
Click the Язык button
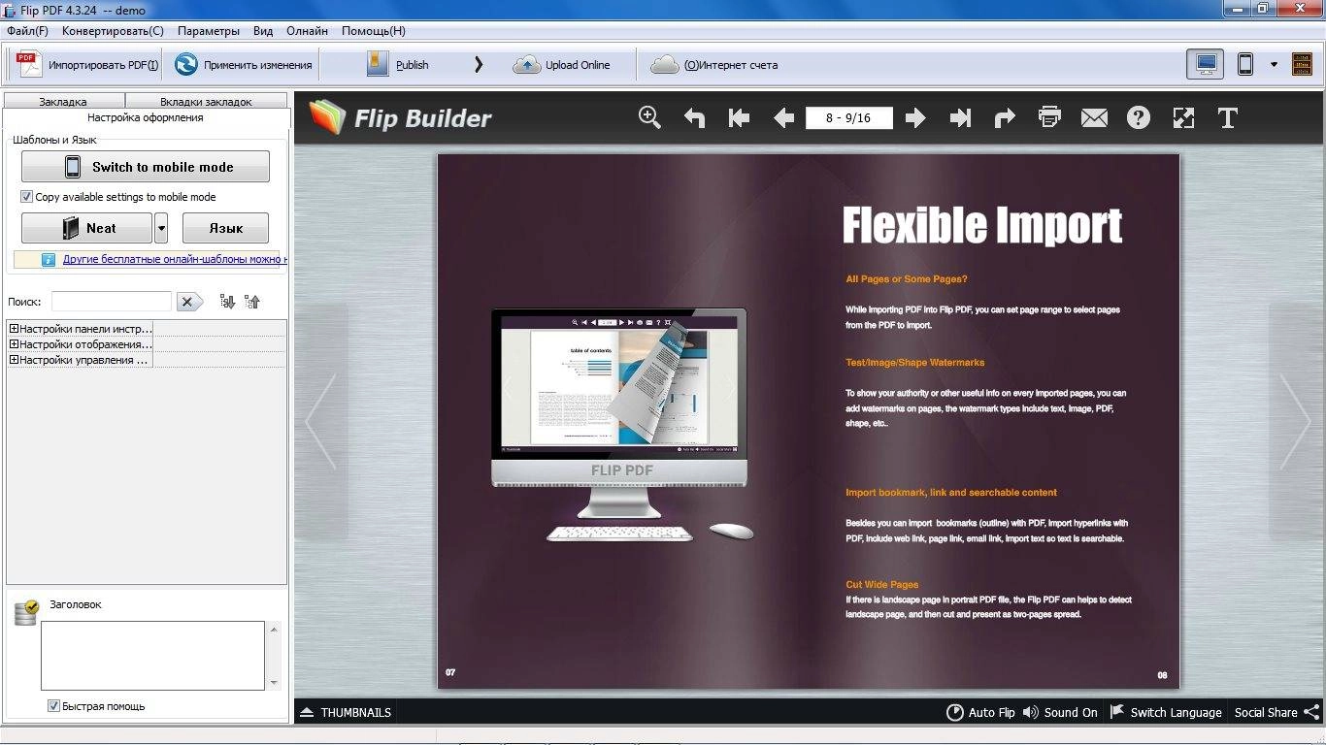[x=225, y=228]
